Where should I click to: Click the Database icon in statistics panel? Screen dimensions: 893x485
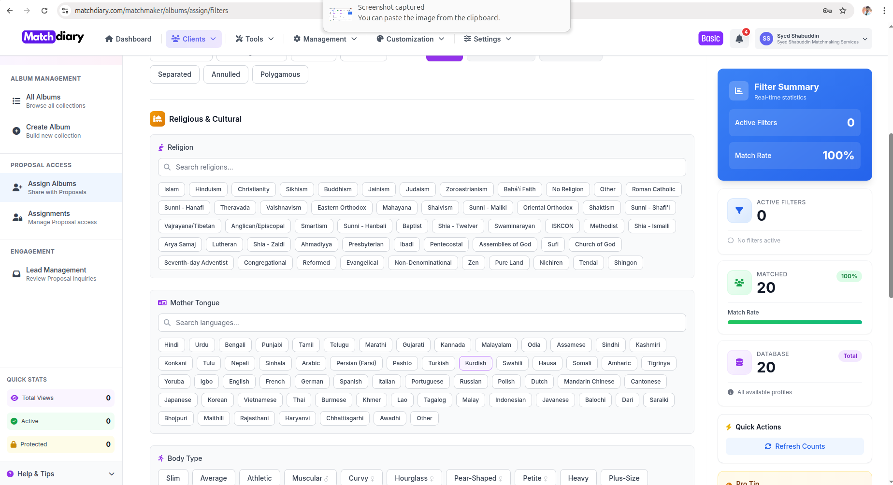coord(739,362)
